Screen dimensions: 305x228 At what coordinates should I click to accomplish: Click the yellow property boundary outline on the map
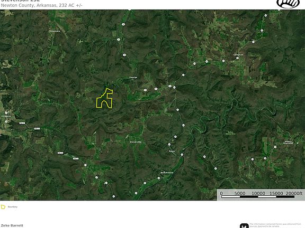(x=104, y=98)
